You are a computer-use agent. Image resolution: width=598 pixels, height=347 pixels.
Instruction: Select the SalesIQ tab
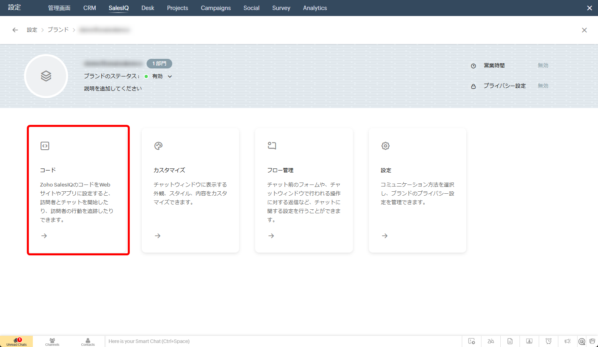pyautogui.click(x=119, y=8)
